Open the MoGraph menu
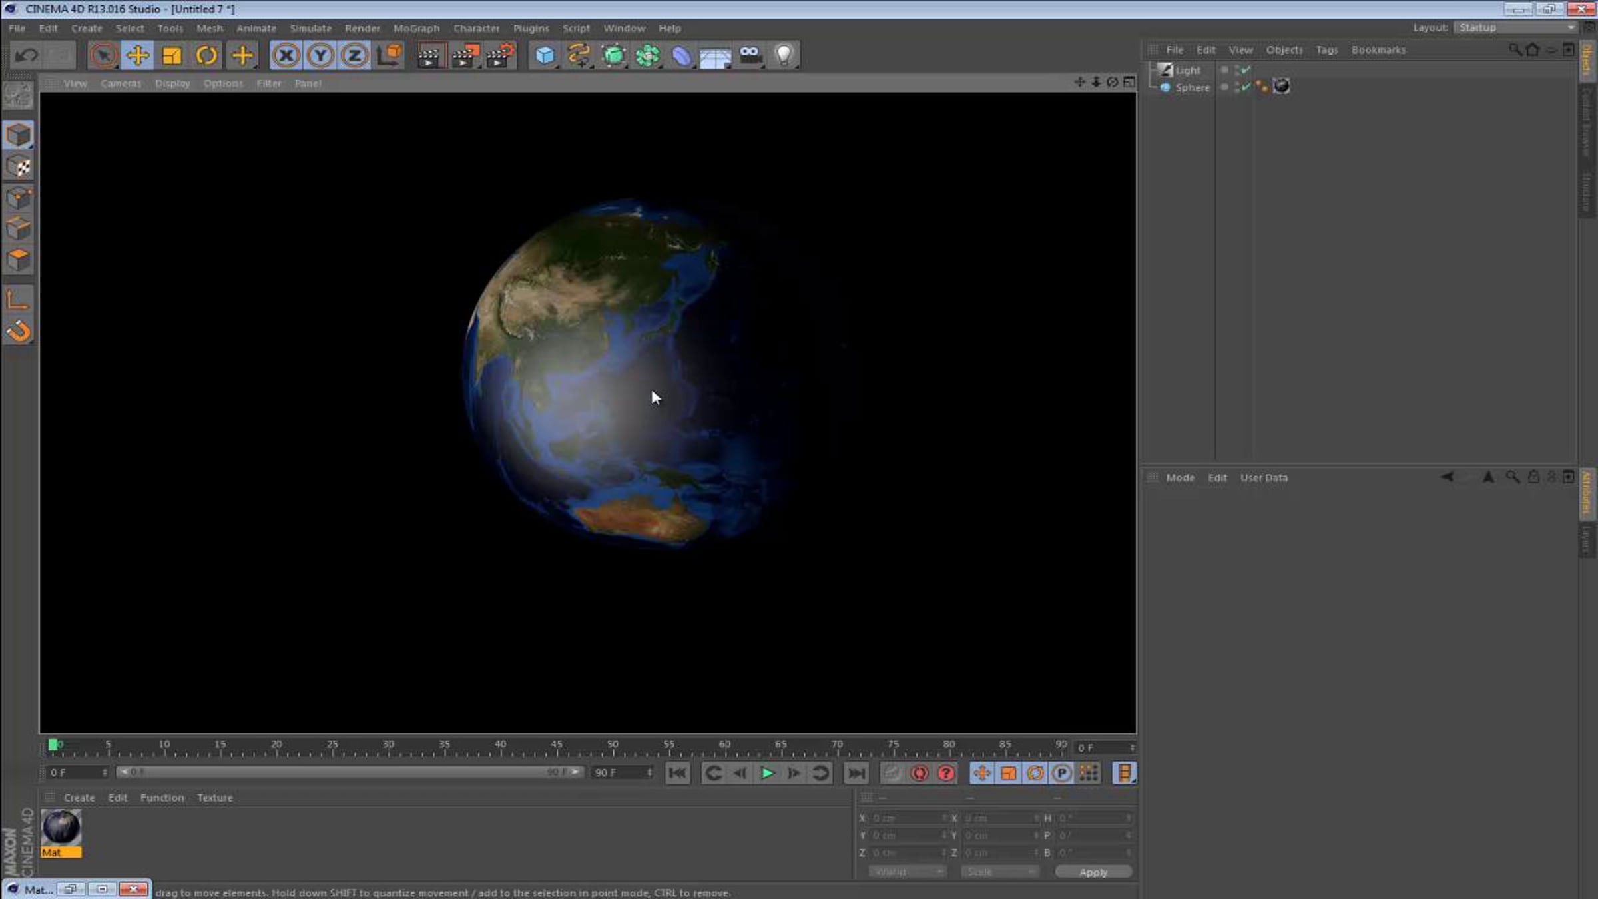This screenshot has height=899, width=1598. (x=416, y=29)
